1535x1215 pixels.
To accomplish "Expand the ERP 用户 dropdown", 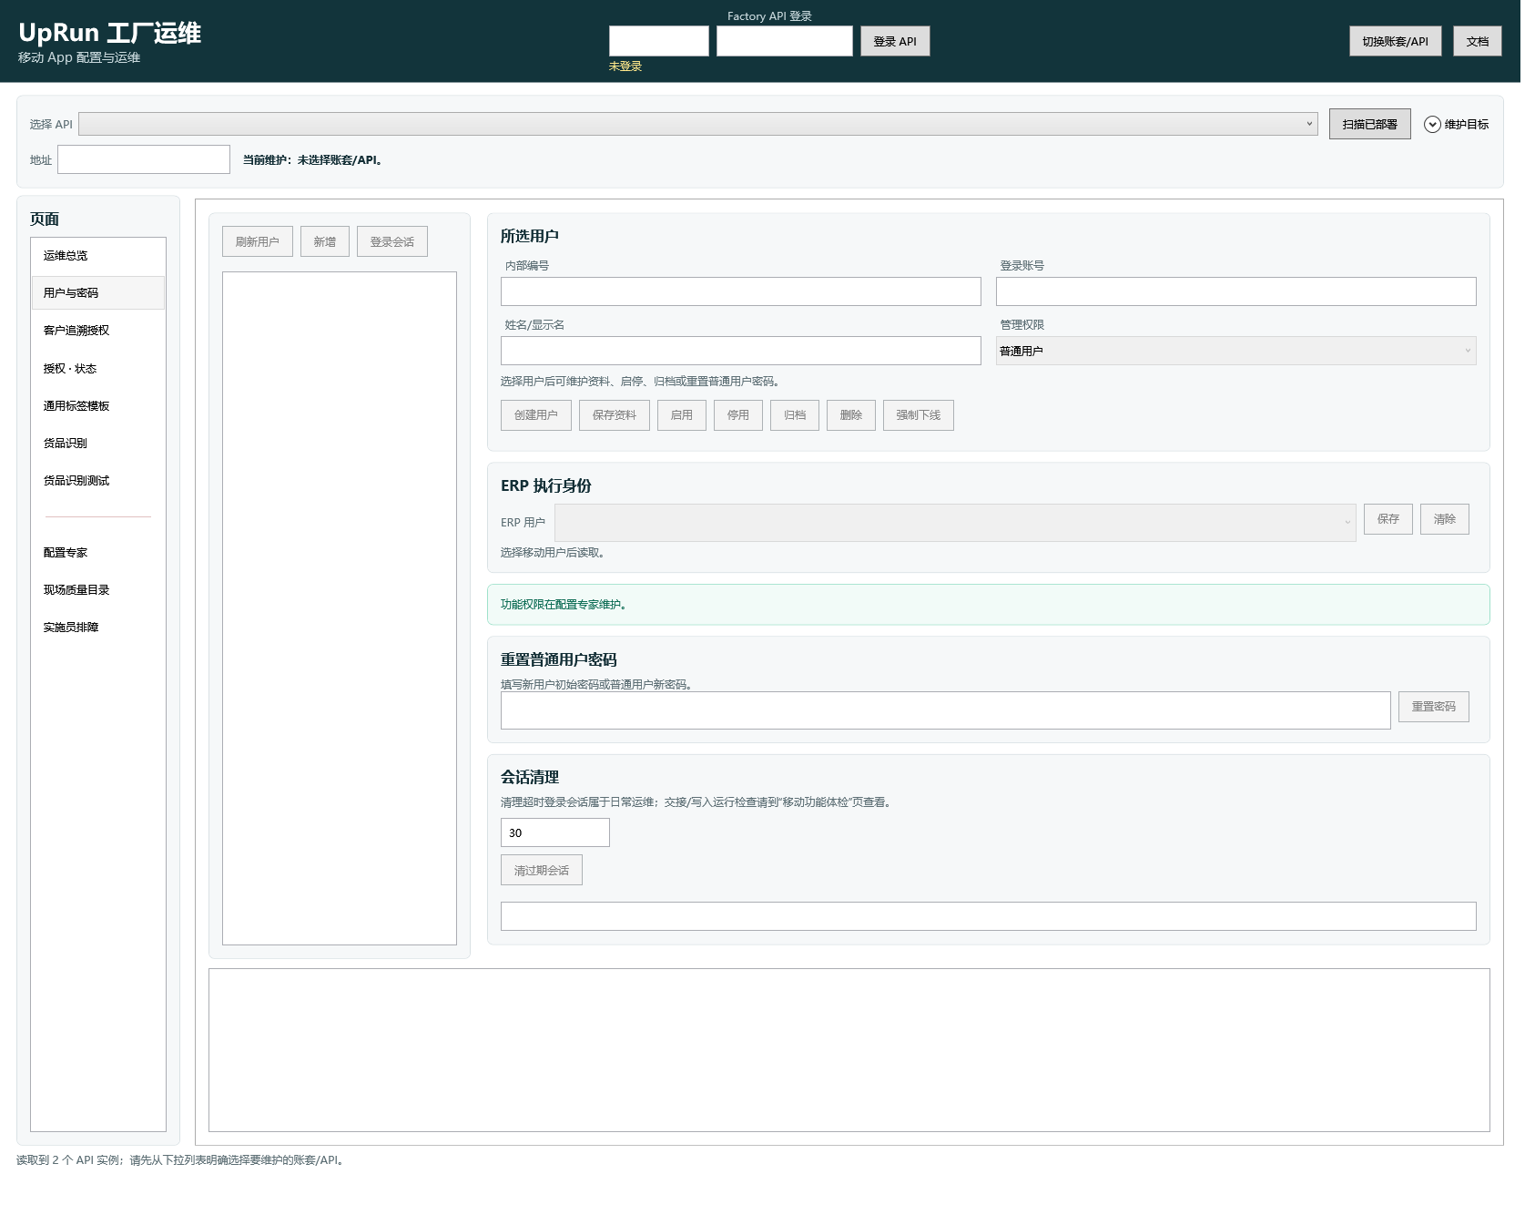I will [x=955, y=522].
